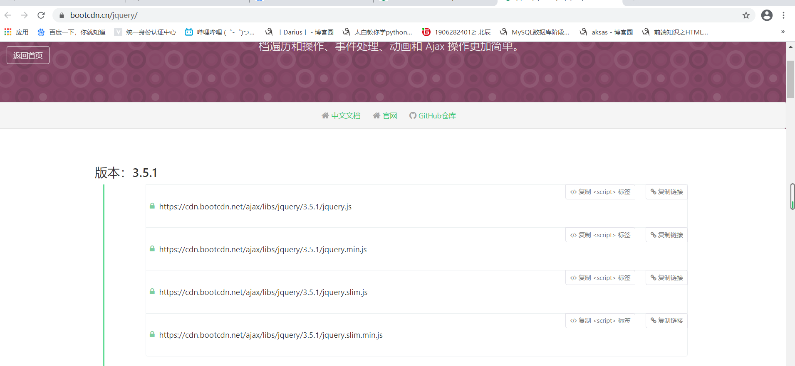Copy script tag for jquery.slim.min.js
The width and height of the screenshot is (795, 366).
[x=600, y=321]
